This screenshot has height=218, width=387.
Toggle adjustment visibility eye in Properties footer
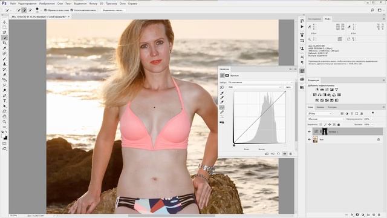(x=285, y=154)
